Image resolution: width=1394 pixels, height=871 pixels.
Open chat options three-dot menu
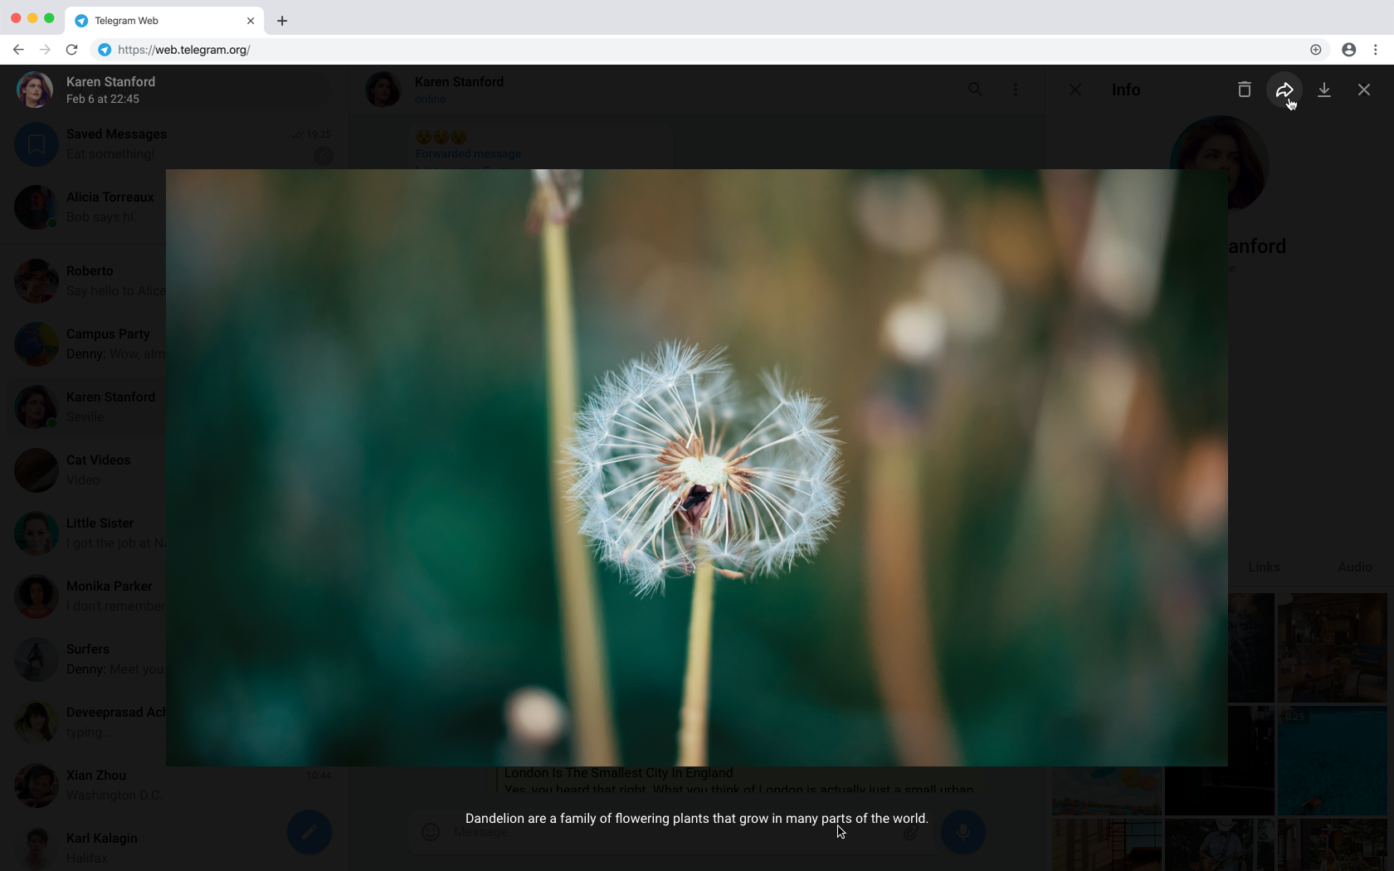1016,90
